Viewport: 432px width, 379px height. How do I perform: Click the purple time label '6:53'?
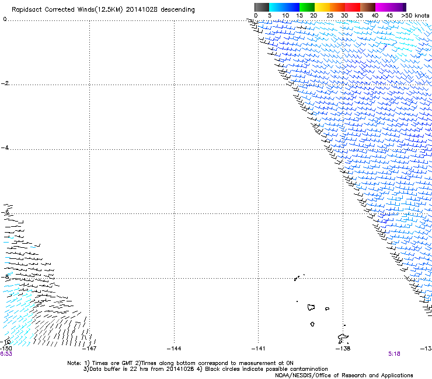(6, 354)
